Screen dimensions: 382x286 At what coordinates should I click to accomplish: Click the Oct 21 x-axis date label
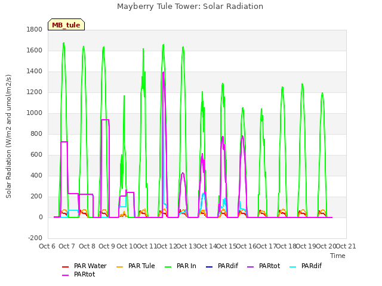pyautogui.click(x=346, y=246)
